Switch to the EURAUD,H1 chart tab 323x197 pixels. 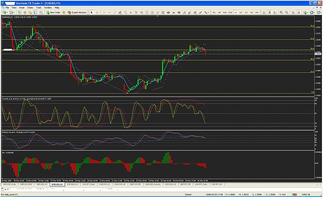click(x=72, y=184)
